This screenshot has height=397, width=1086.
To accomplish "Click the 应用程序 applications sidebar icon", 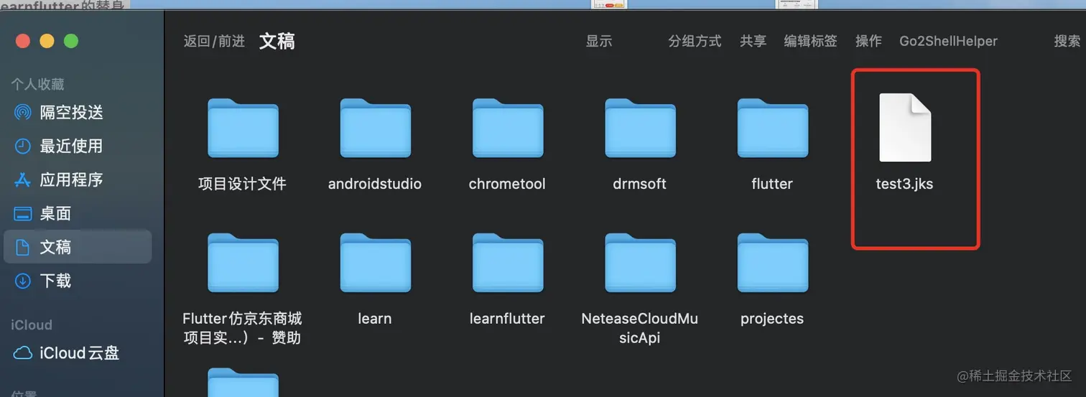I will pos(23,180).
